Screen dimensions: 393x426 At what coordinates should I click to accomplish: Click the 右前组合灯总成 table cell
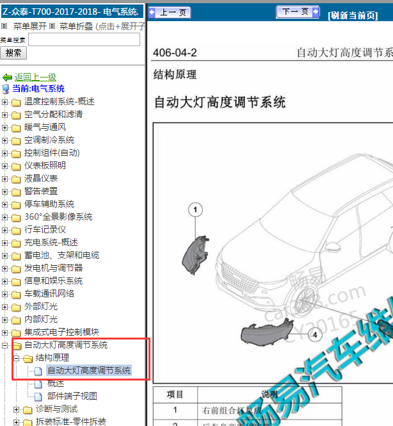pos(269,410)
